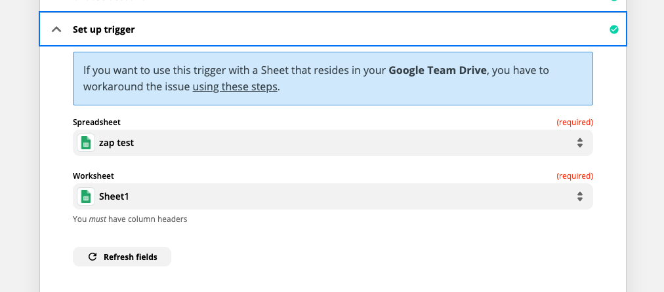Click the Google Sheets icon beside Sheet1
The width and height of the screenshot is (664, 292).
(x=85, y=196)
